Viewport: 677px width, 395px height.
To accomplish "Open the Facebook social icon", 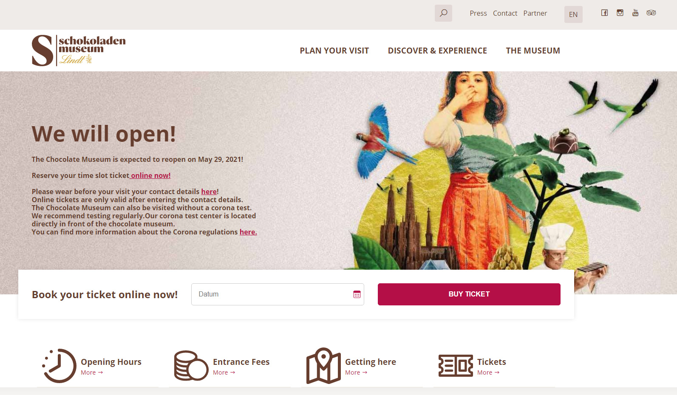I will [x=604, y=13].
